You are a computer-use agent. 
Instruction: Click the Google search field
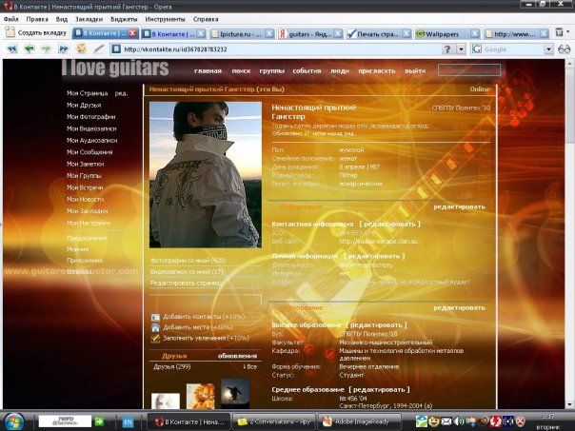click(511, 49)
